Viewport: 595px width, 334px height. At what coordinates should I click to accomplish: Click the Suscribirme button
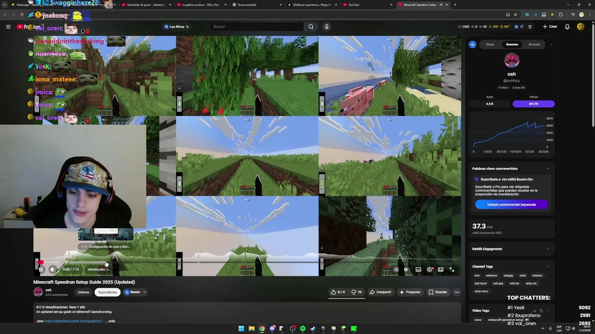pos(107,292)
